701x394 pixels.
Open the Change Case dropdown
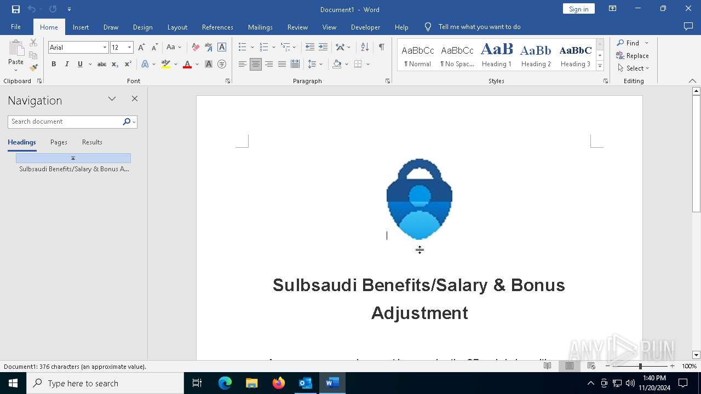[x=174, y=48]
